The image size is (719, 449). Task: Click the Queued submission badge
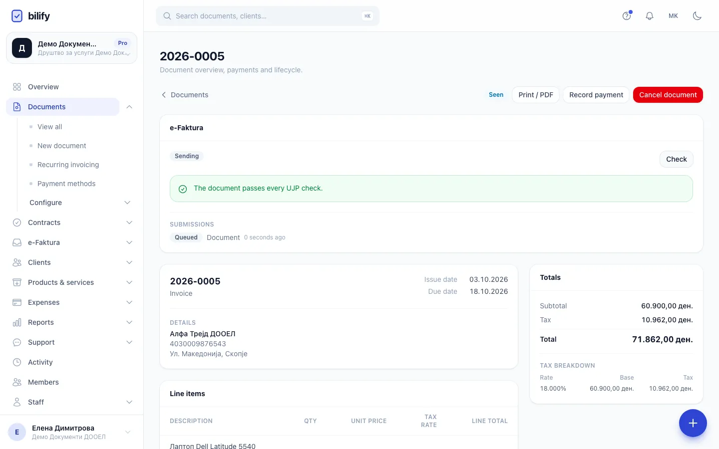(186, 237)
